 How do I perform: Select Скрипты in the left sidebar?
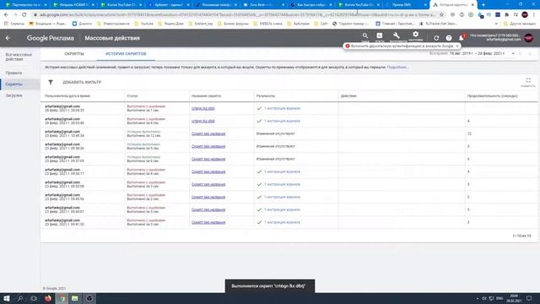pyautogui.click(x=13, y=84)
